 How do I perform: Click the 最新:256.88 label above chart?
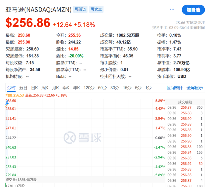coord(46,95)
